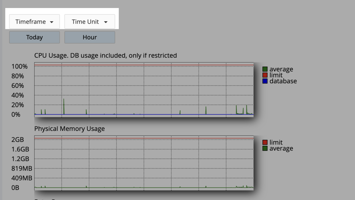Click the caret arrow beside Time Unit
Screen dimensions: 355x200
point(106,22)
